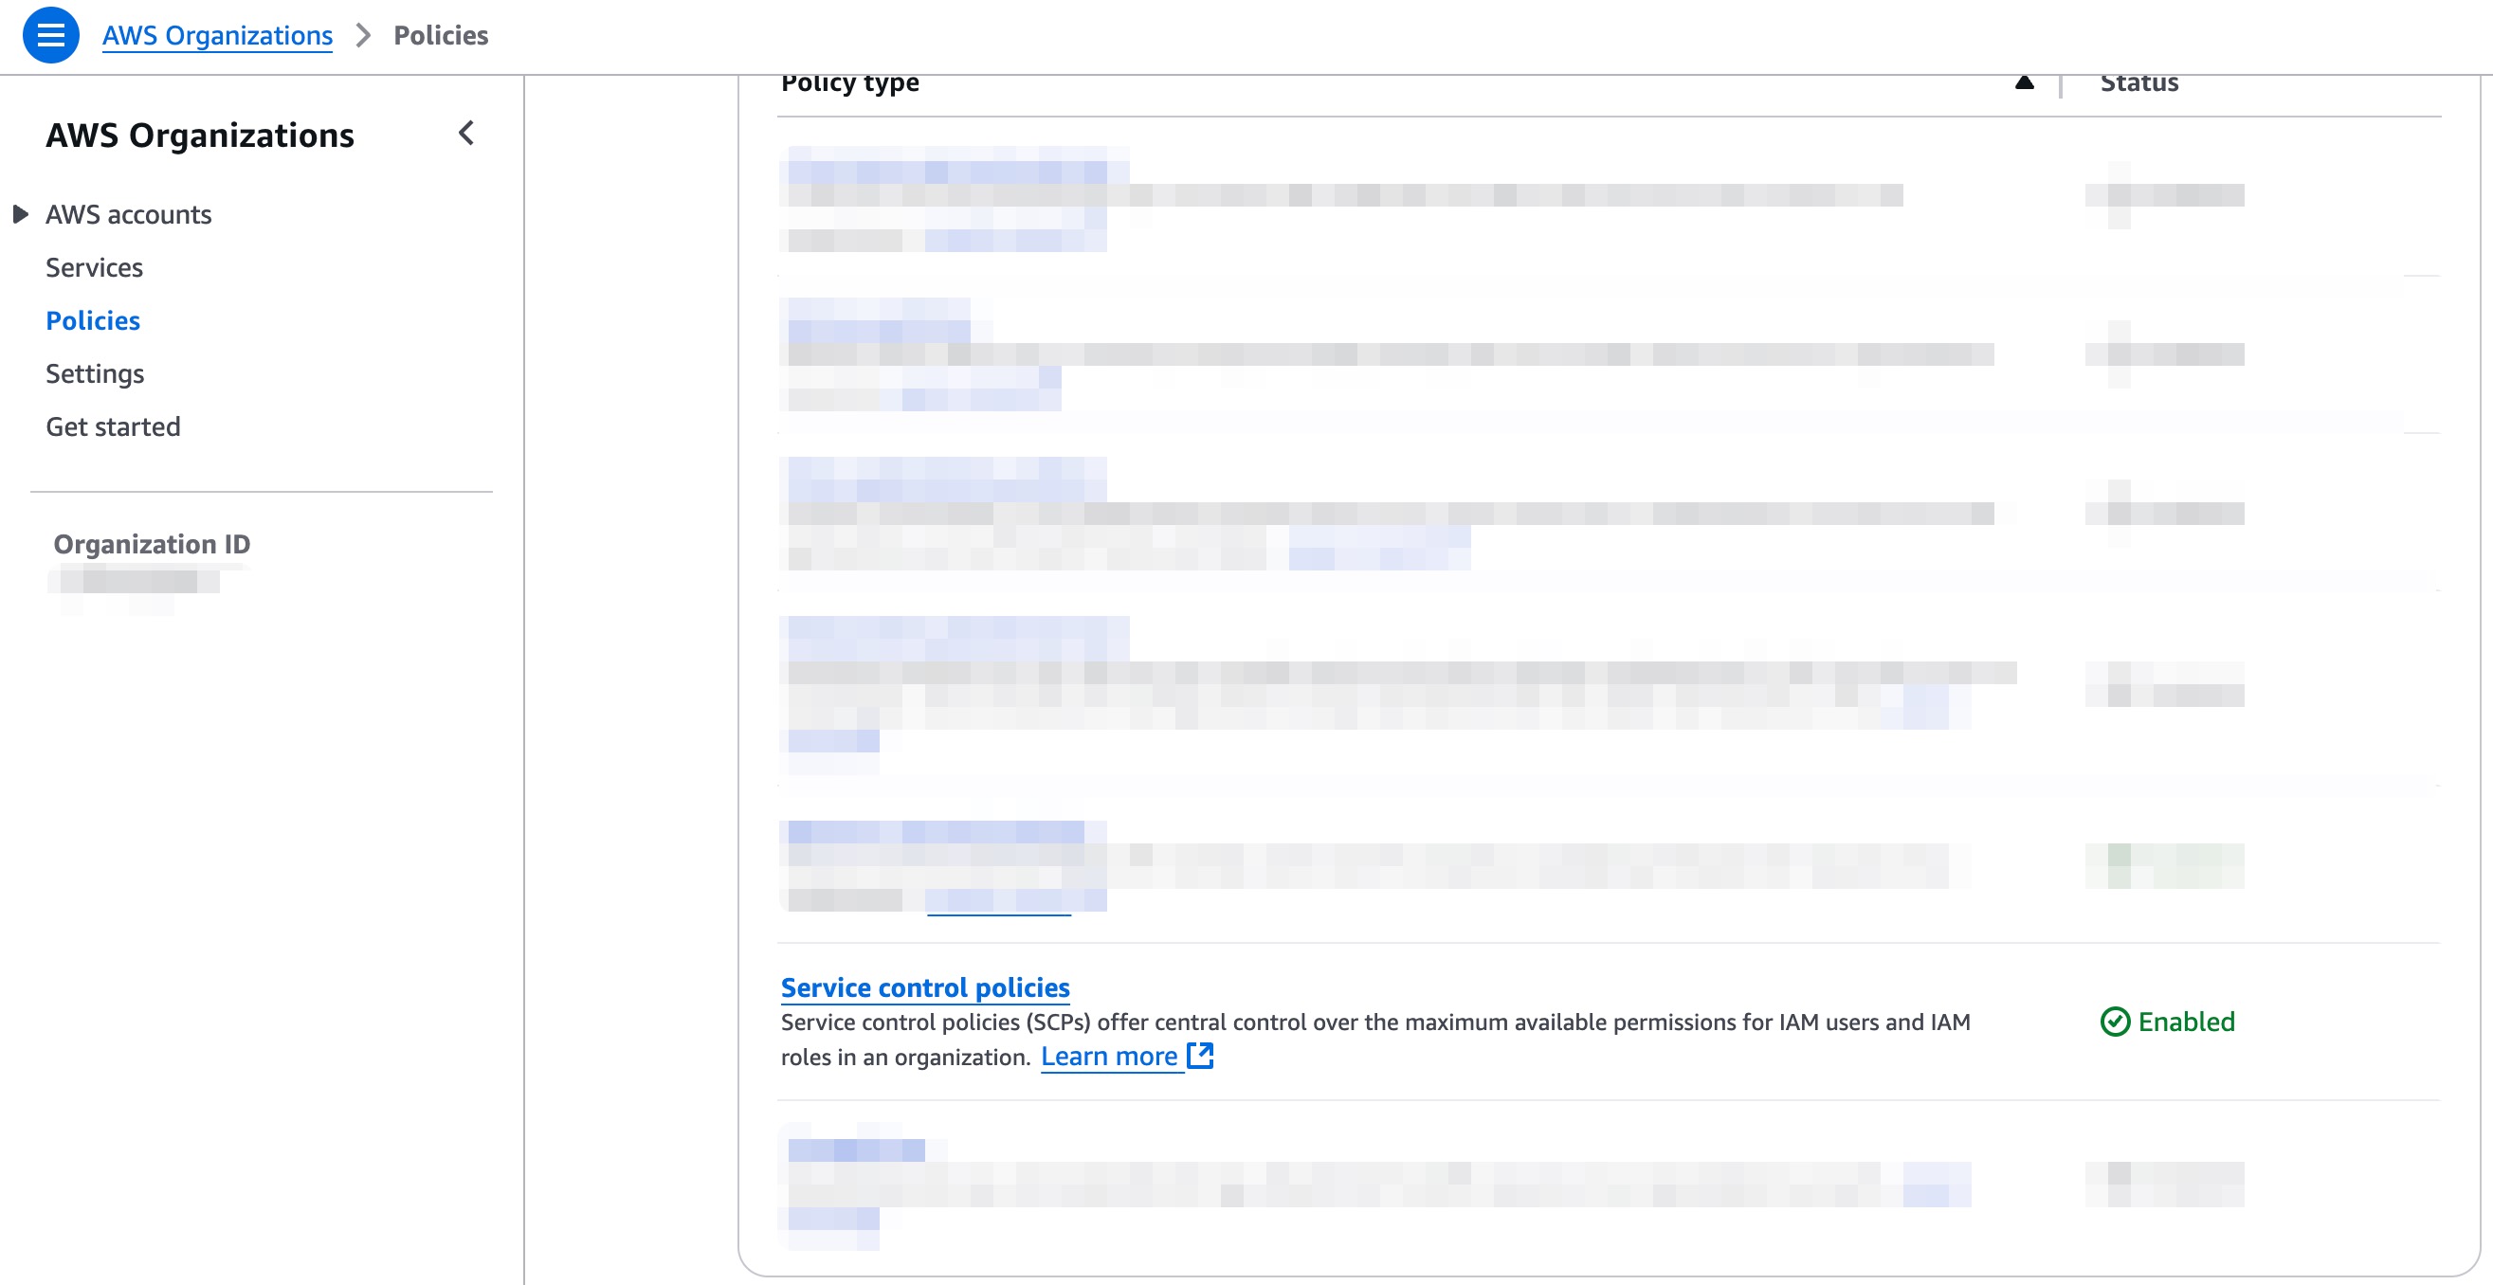Open the hamburger navigation menu icon

(50, 36)
